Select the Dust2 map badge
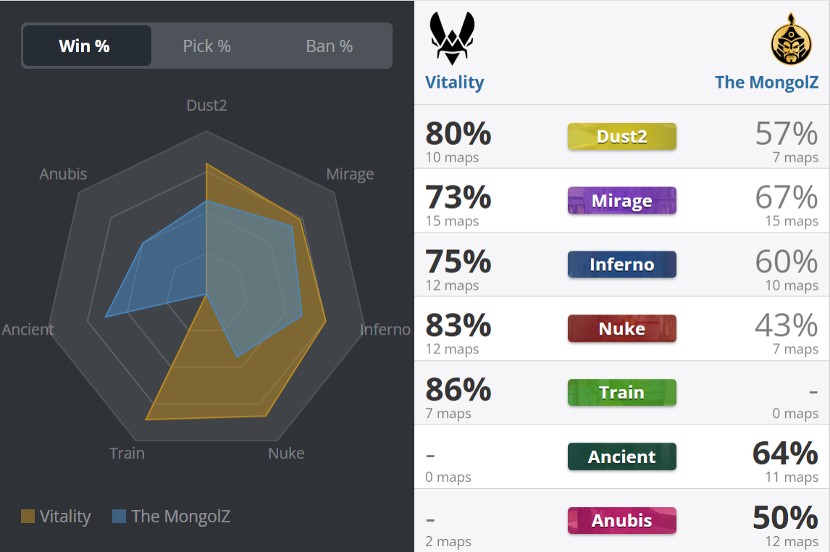The height and width of the screenshot is (552, 830). pos(622,136)
